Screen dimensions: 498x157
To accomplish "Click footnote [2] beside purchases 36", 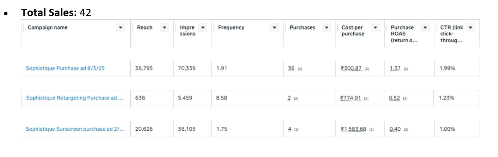I will pyautogui.click(x=300, y=69).
